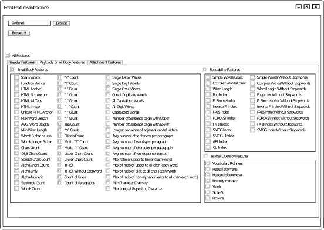Select Number of Sentence begin with Upper
The width and height of the screenshot is (324, 230).
107,119
